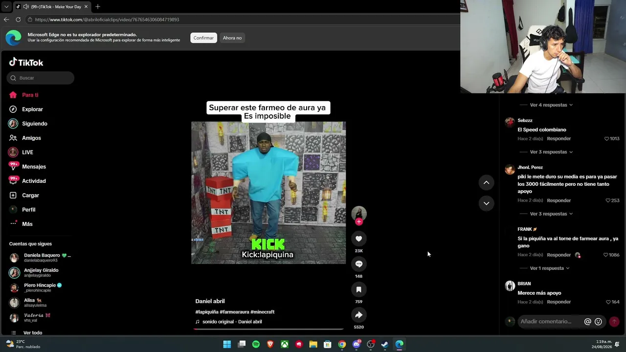Image resolution: width=626 pixels, height=352 pixels.
Task: Open the Windows Start menu
Action: coord(227,344)
